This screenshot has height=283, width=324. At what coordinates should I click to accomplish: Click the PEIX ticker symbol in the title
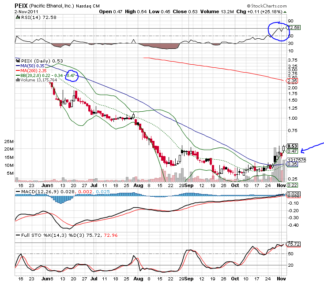pos(21,6)
